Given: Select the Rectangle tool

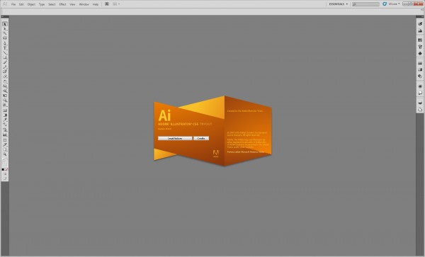Looking at the screenshot, I should (x=5, y=57).
